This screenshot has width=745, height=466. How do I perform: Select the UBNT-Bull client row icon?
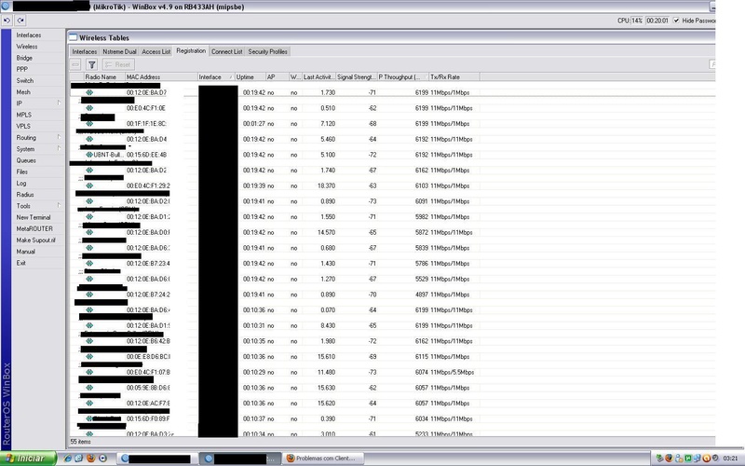point(89,155)
